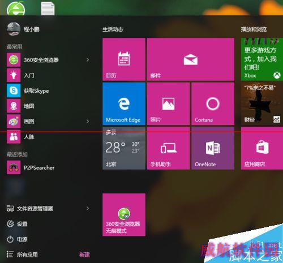Open the Phone Companion (手机助手) tile
The image size is (283, 263).
(168, 148)
